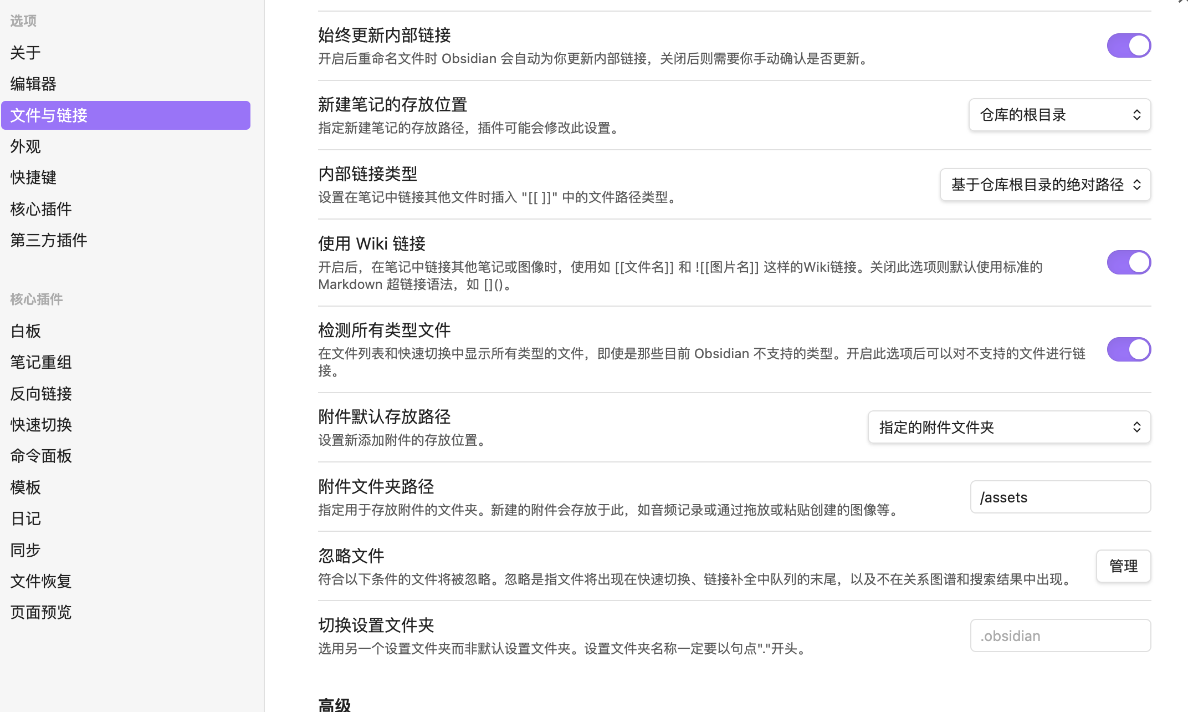Turn off 检测所有类型文件 toggle
This screenshot has height=712, width=1188.
pos(1129,349)
